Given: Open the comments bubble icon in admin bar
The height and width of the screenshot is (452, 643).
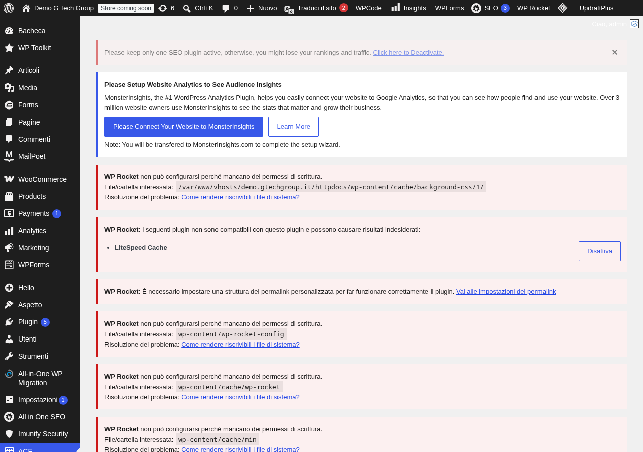Looking at the screenshot, I should click(226, 8).
